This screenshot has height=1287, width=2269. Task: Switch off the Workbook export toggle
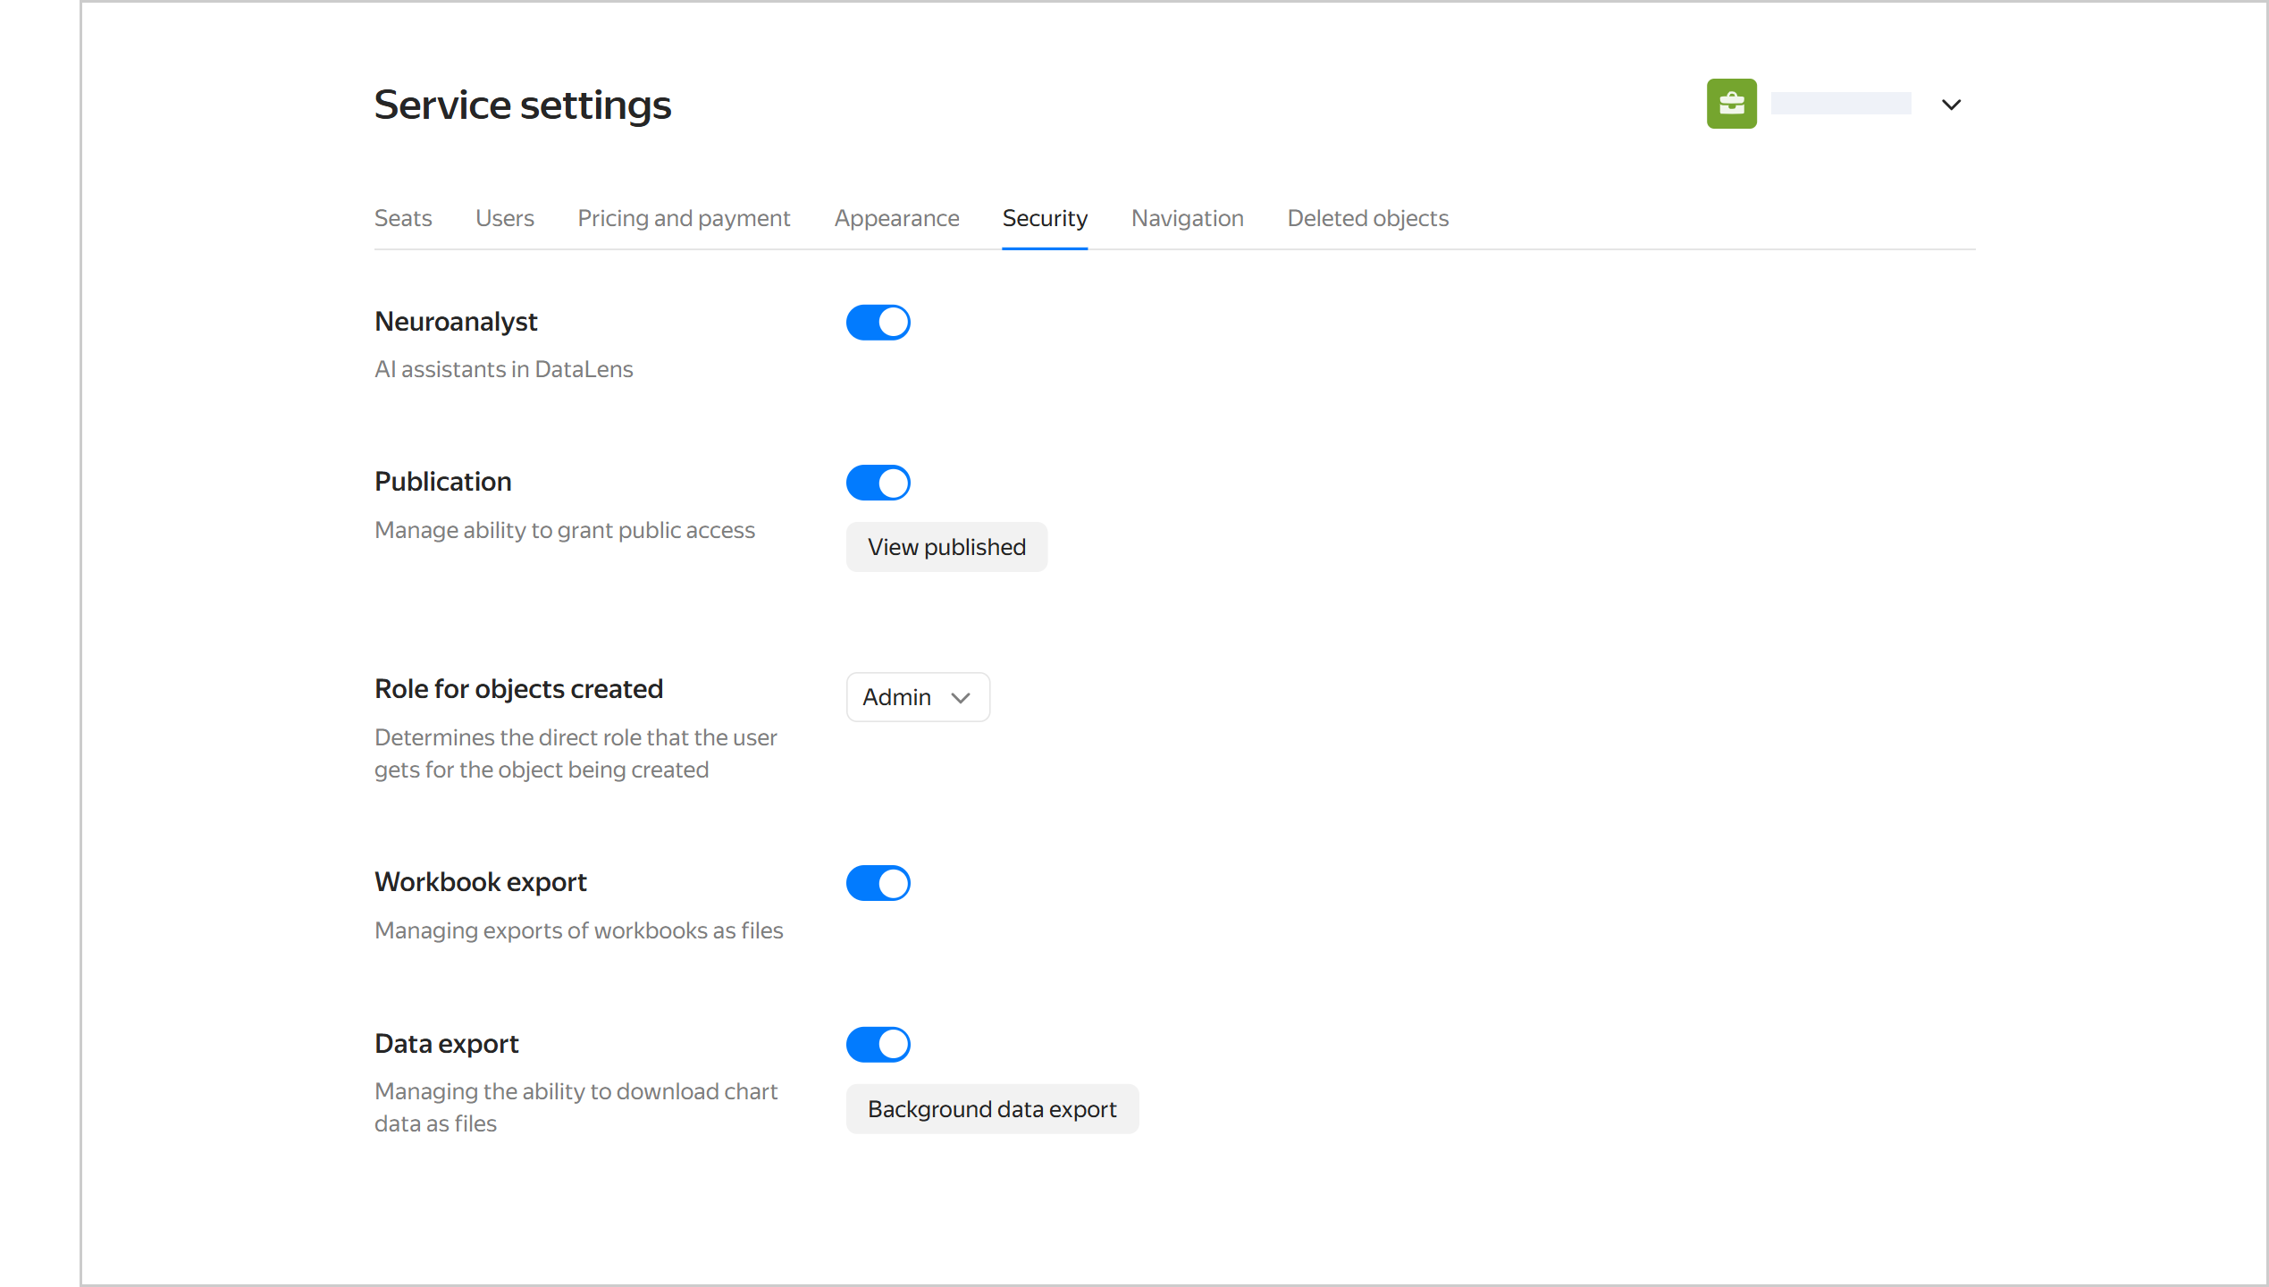coord(878,883)
